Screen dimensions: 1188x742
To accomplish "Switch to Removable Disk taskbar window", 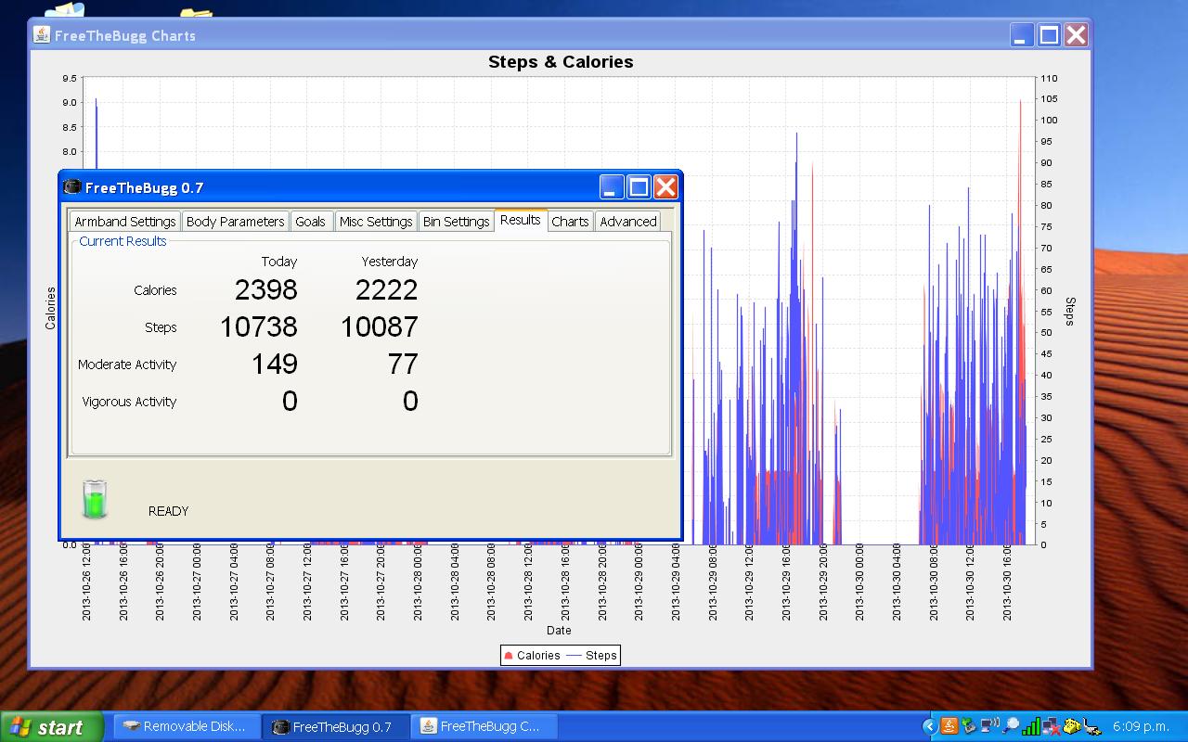I will (x=186, y=726).
